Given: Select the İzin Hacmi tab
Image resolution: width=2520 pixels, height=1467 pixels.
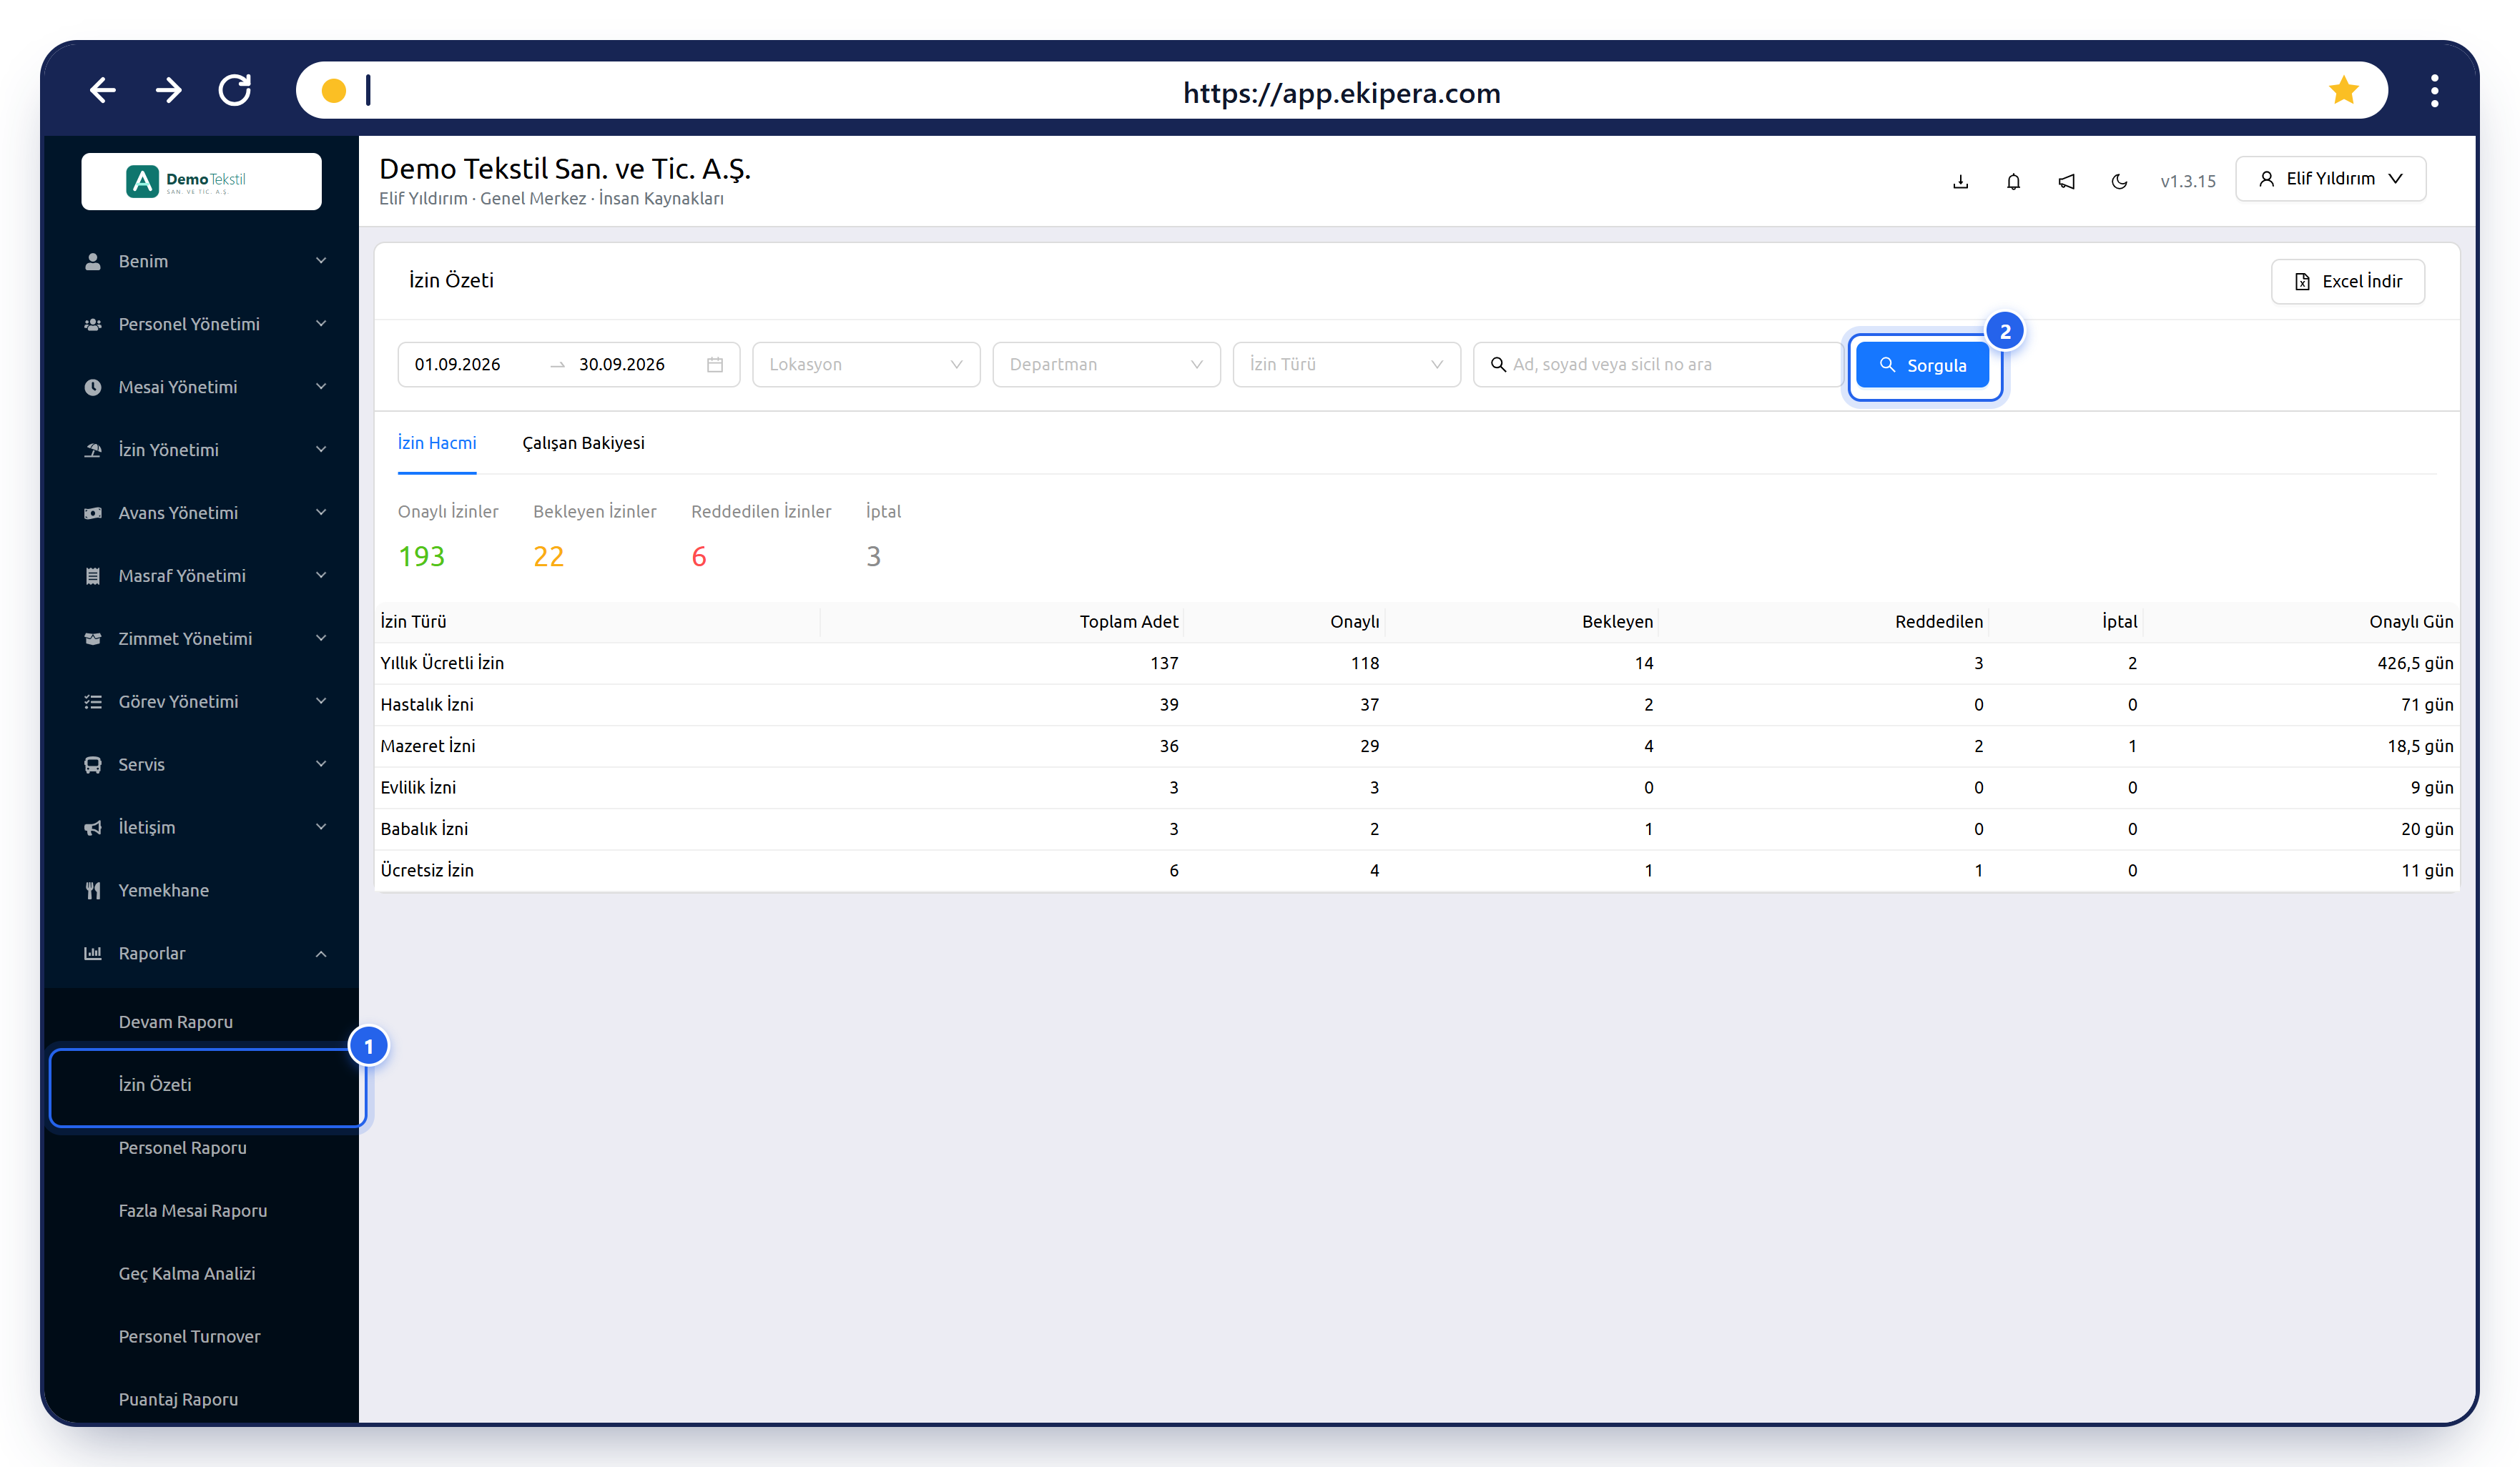Looking at the screenshot, I should (437, 443).
